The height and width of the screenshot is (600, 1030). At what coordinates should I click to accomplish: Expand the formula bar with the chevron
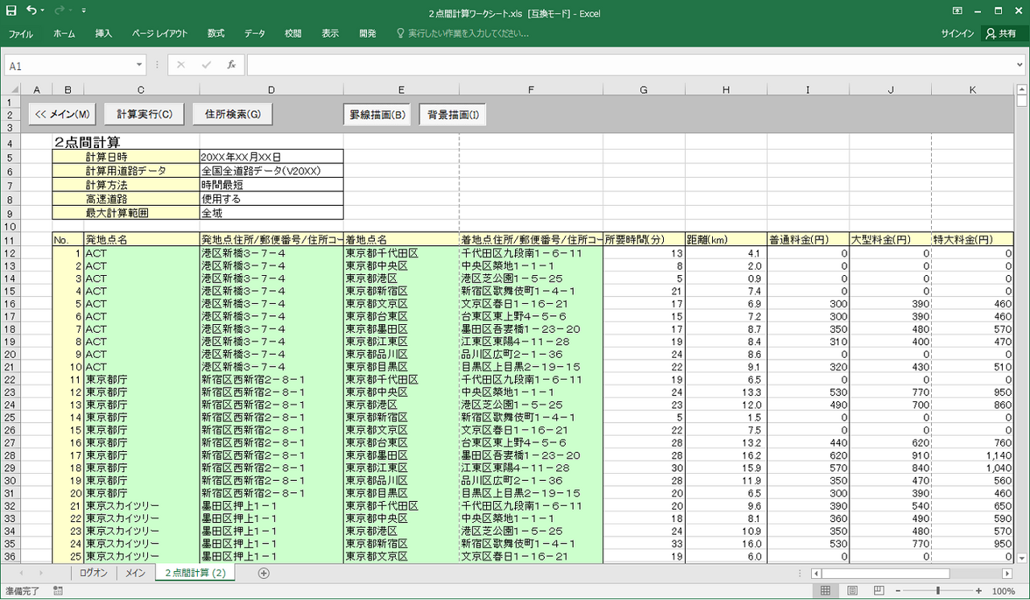point(1020,65)
